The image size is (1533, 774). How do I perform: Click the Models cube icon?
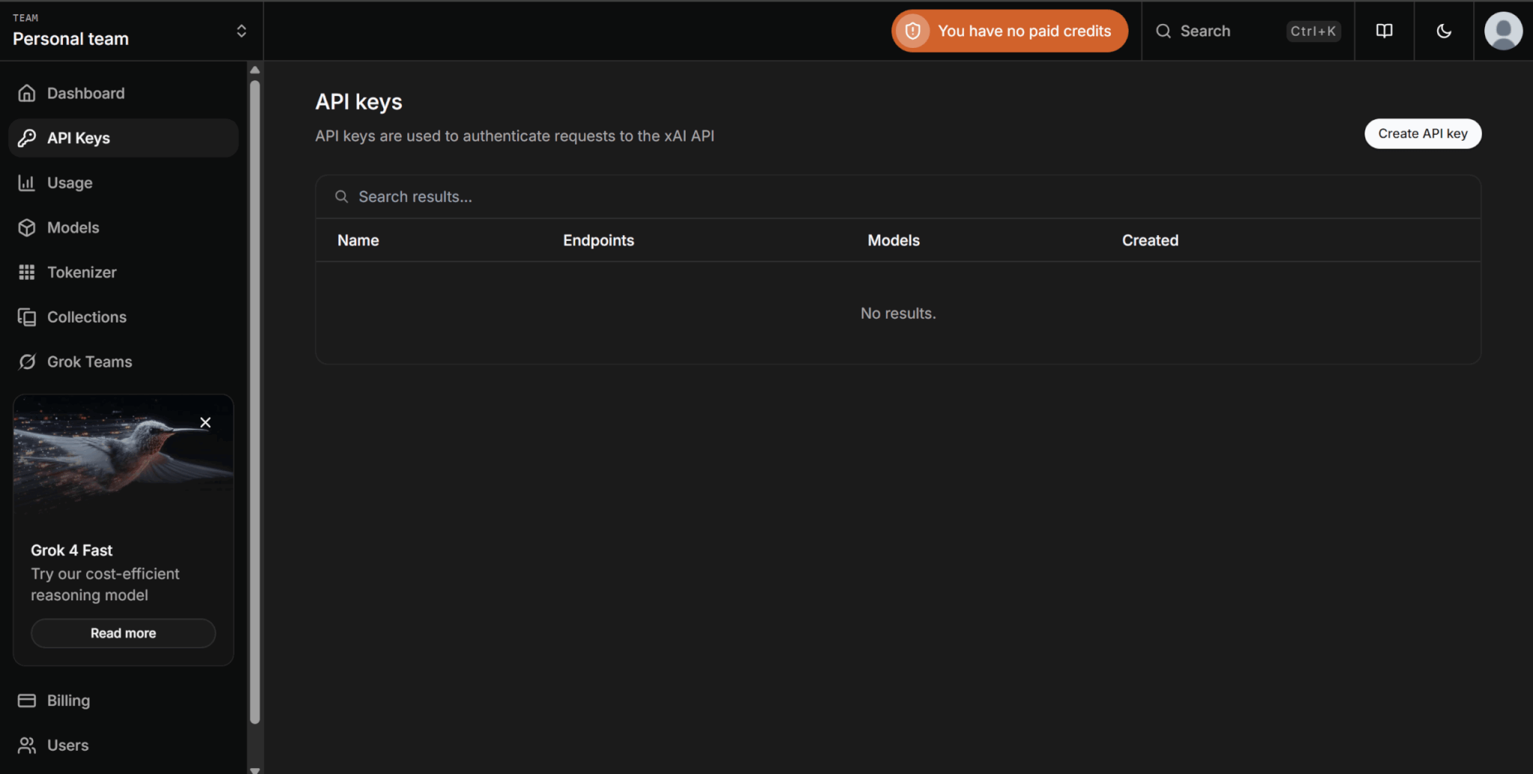(x=27, y=228)
